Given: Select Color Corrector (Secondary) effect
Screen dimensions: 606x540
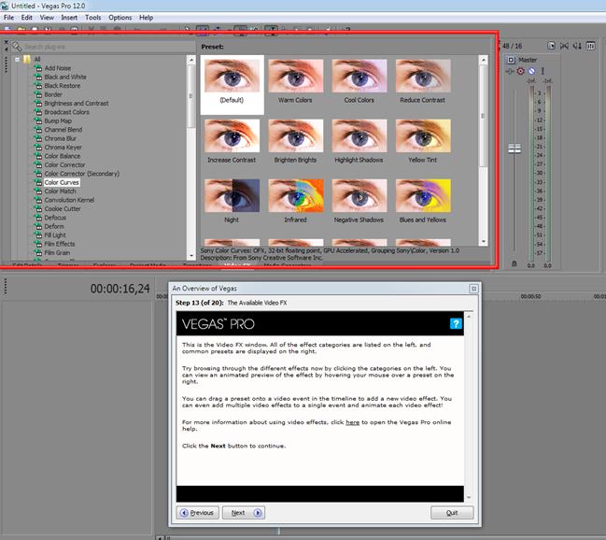Looking at the screenshot, I should pos(82,174).
